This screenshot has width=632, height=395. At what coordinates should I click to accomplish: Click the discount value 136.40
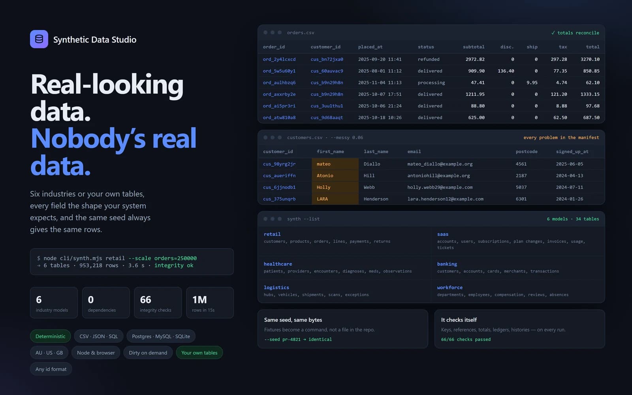click(506, 71)
